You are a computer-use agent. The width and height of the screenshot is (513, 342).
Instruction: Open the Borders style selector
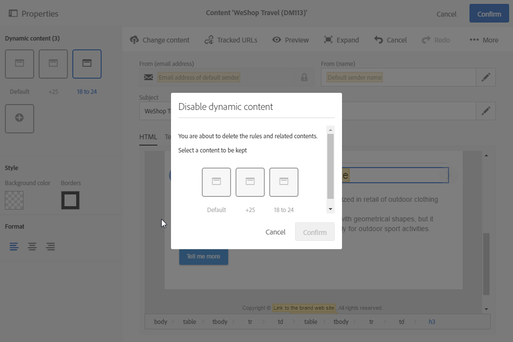[x=70, y=200]
